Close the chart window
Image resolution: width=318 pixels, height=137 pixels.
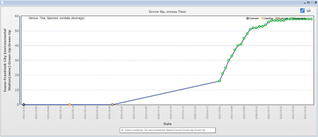pos(315,2)
